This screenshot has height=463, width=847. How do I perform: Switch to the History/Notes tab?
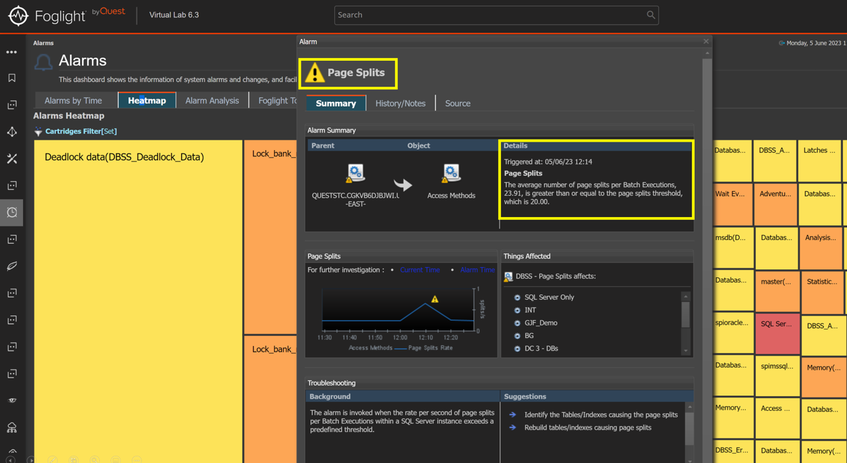(400, 103)
